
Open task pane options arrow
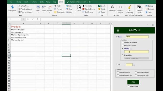click(x=147, y=25)
